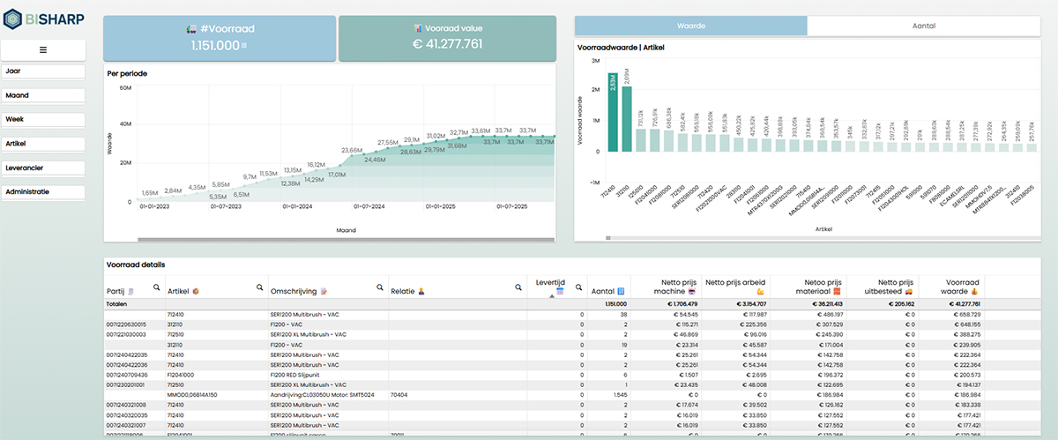Select the Waarde tab
The image size is (1058, 440).
pyautogui.click(x=689, y=26)
